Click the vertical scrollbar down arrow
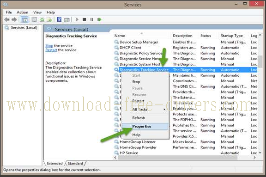The width and height of the screenshot is (266, 177). coord(260,153)
